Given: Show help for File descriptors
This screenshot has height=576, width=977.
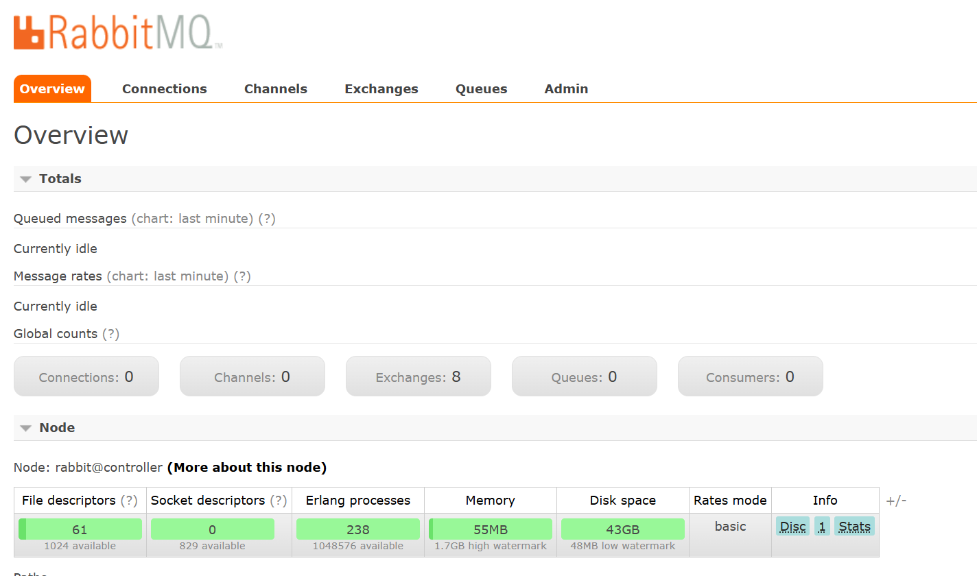Looking at the screenshot, I should click(129, 501).
